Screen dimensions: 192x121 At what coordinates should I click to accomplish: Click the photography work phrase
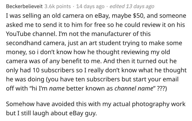pos(159,104)
